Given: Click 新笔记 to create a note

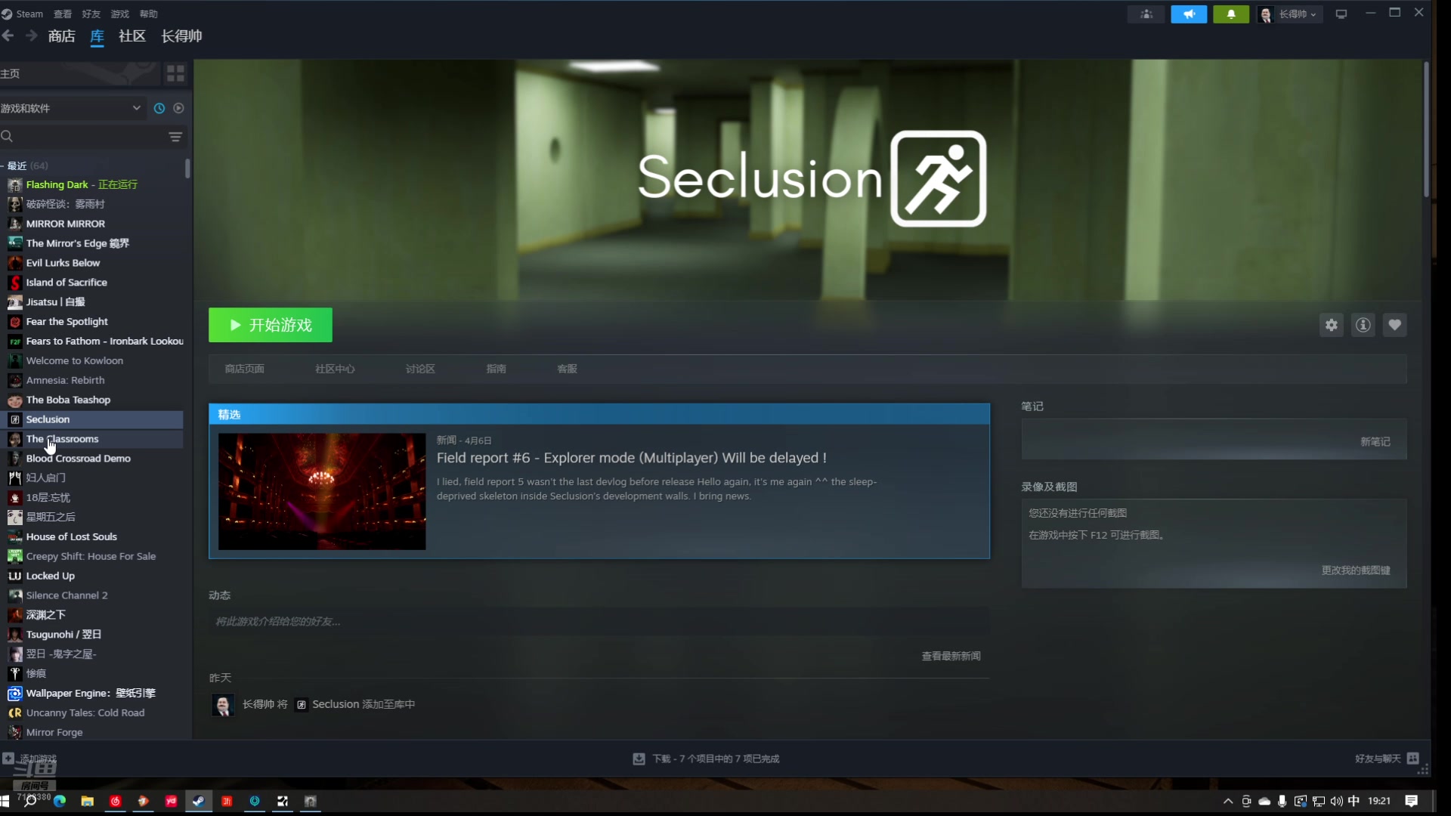Looking at the screenshot, I should click(x=1375, y=442).
